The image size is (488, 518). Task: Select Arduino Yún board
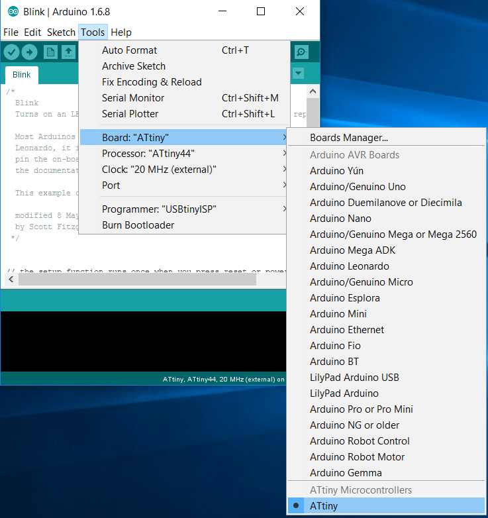(386, 171)
